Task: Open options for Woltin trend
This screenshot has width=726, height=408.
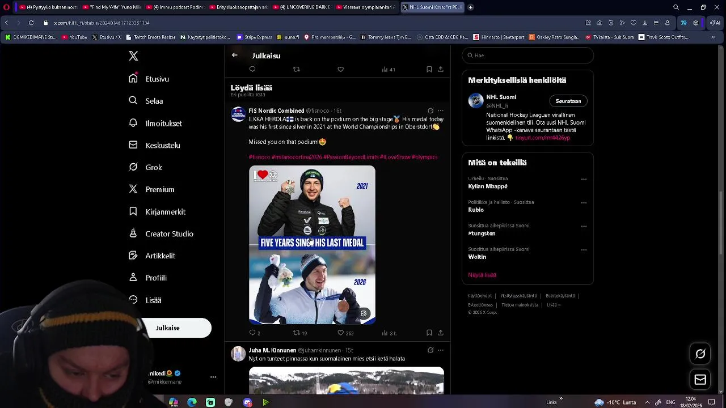Action: [584, 250]
